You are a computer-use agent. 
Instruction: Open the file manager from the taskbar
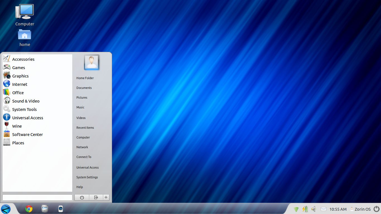coord(45,208)
